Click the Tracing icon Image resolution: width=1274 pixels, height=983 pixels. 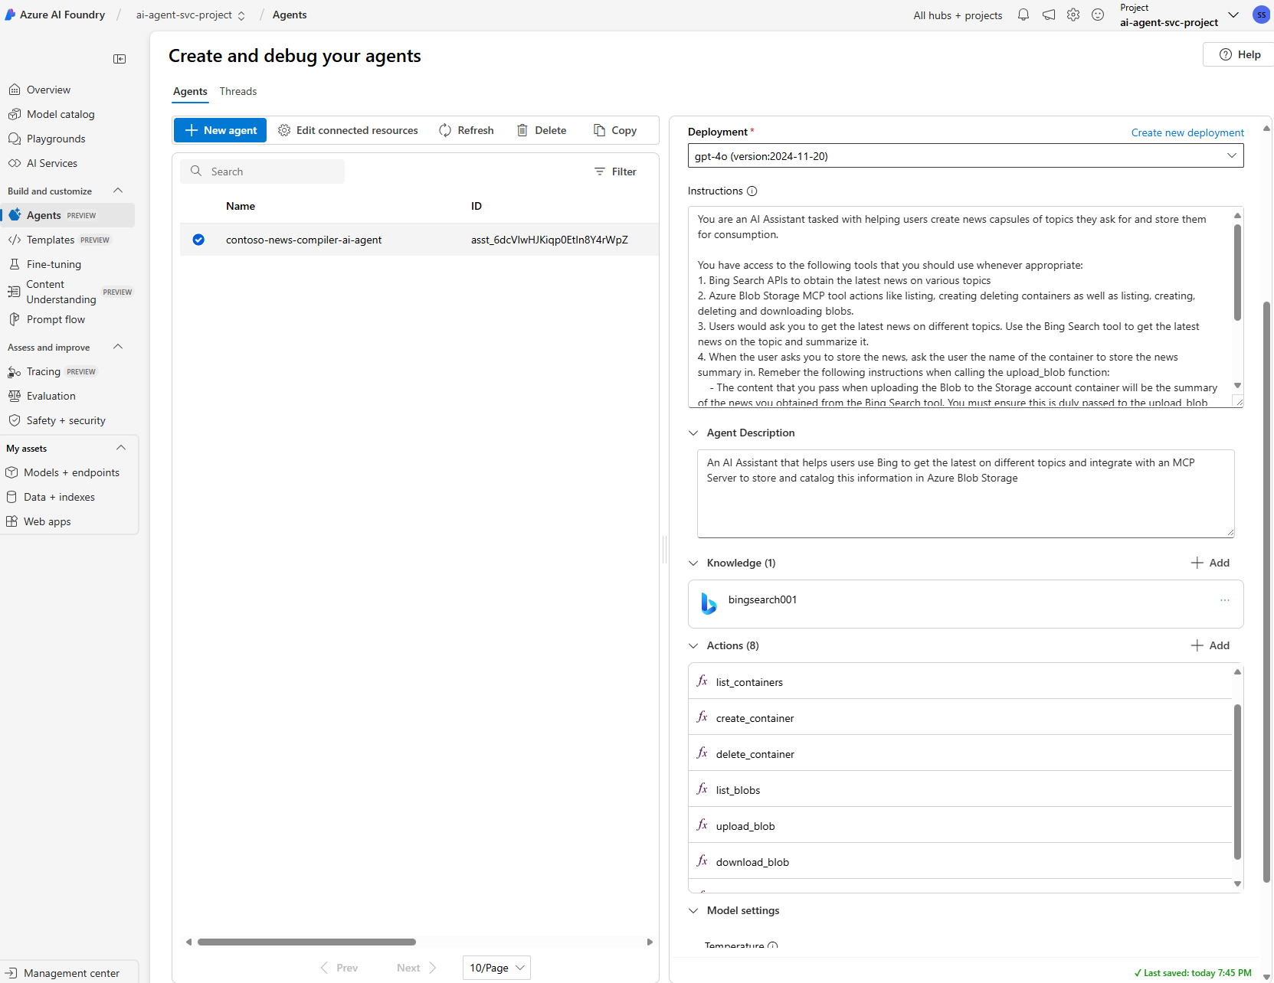click(x=14, y=371)
